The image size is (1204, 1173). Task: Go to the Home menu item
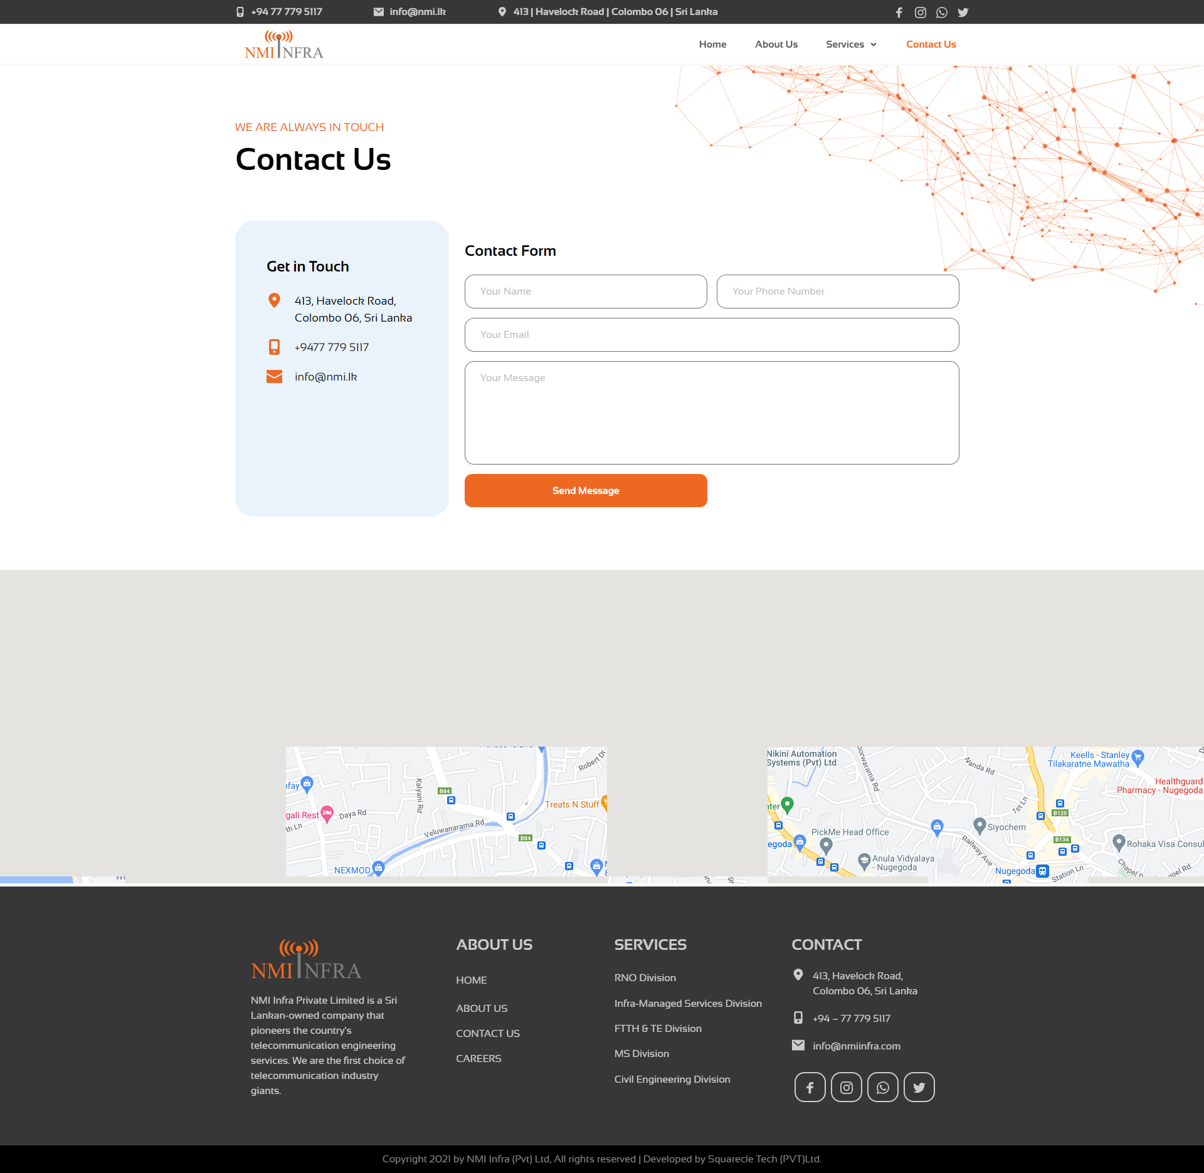(712, 45)
